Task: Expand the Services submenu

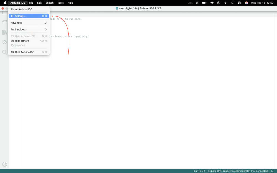Action: tap(29, 30)
